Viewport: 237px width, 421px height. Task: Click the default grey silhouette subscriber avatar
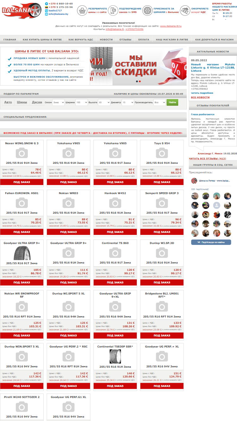point(216,205)
